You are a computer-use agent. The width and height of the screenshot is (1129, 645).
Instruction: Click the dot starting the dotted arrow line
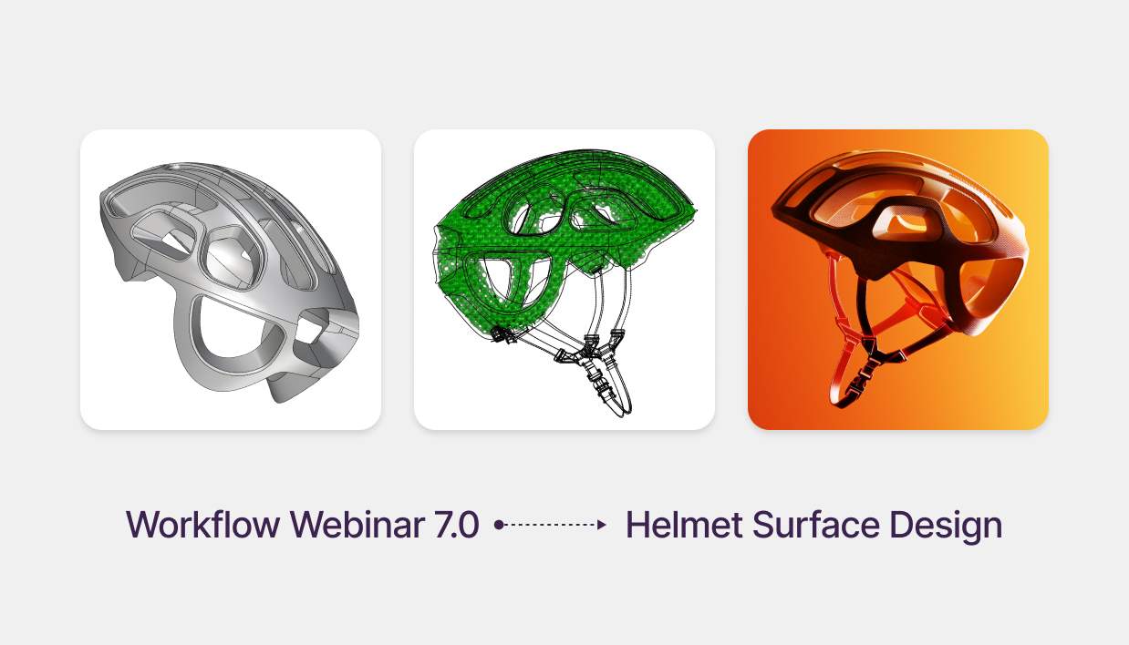click(499, 525)
